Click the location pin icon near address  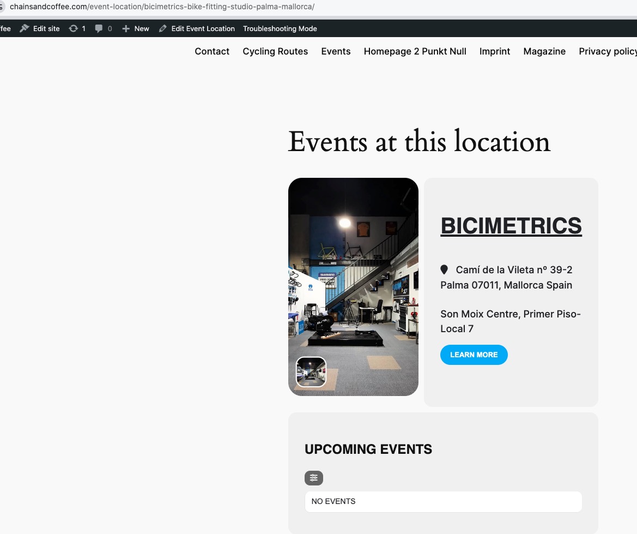444,269
